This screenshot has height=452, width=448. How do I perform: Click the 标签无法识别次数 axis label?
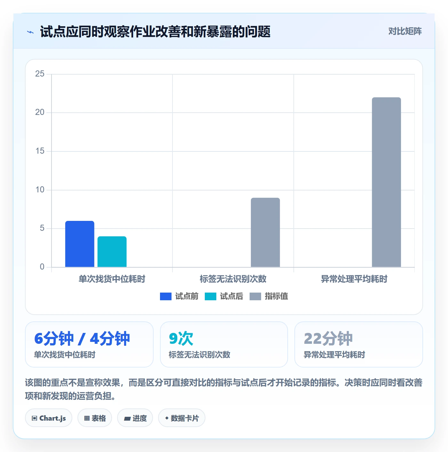233,279
